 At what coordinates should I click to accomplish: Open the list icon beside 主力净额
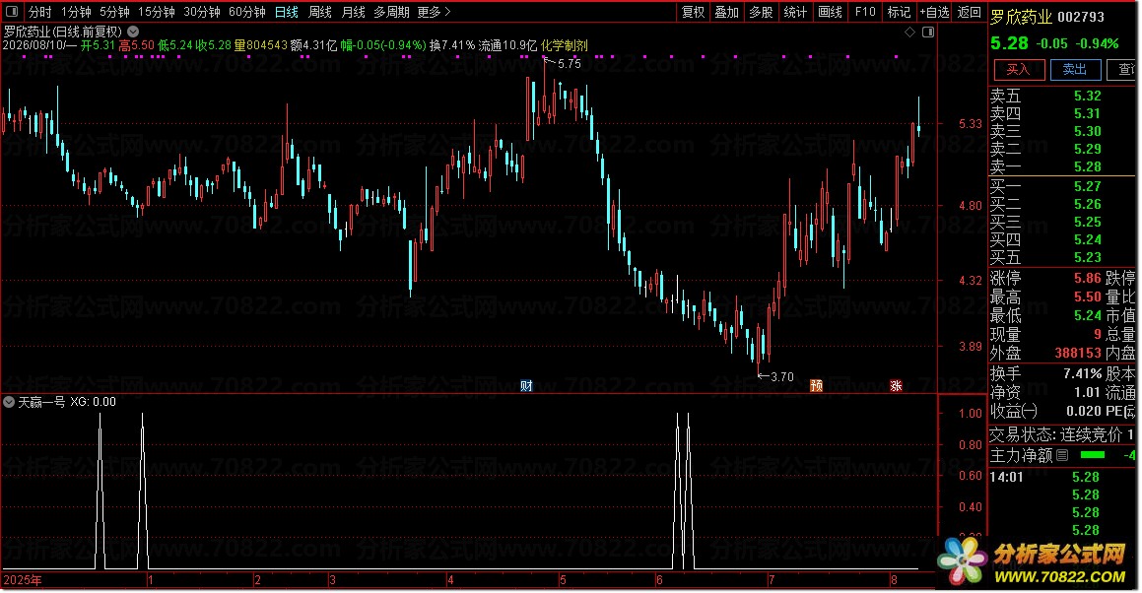coord(1062,455)
